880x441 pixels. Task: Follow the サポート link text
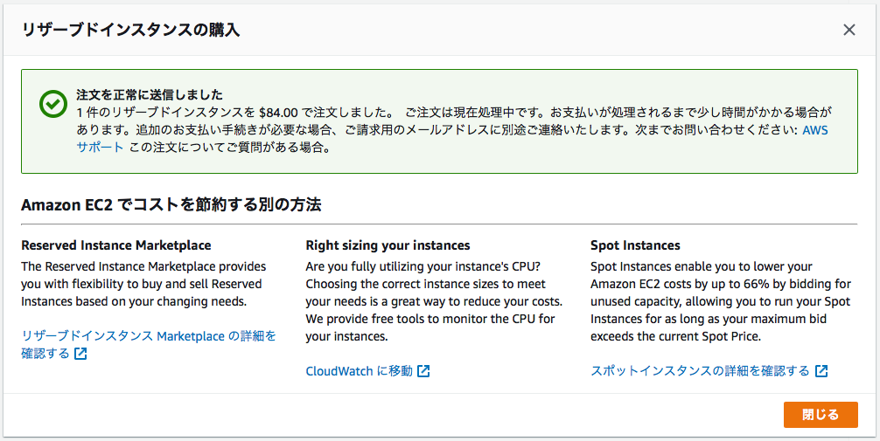100,148
